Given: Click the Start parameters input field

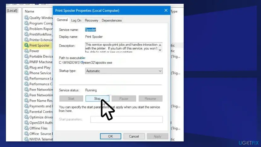Looking at the screenshot, I should (x=126, y=119).
